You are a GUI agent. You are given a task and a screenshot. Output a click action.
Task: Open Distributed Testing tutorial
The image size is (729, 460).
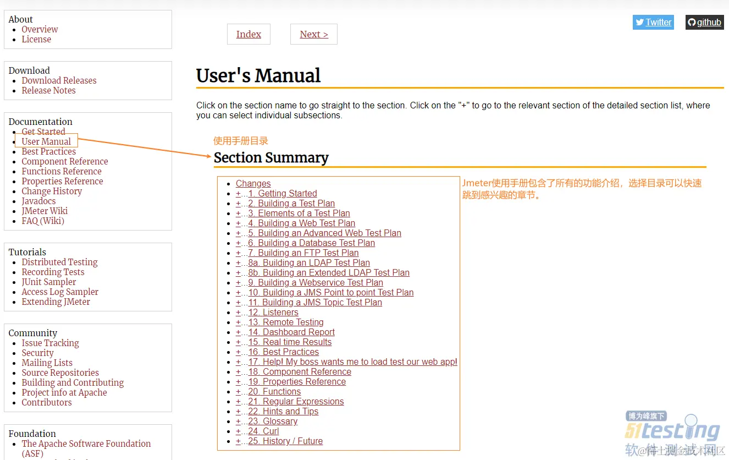(59, 262)
